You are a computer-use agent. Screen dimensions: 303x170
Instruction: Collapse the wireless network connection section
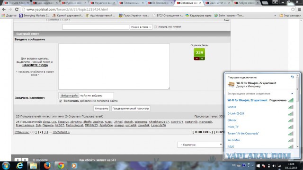(292, 93)
